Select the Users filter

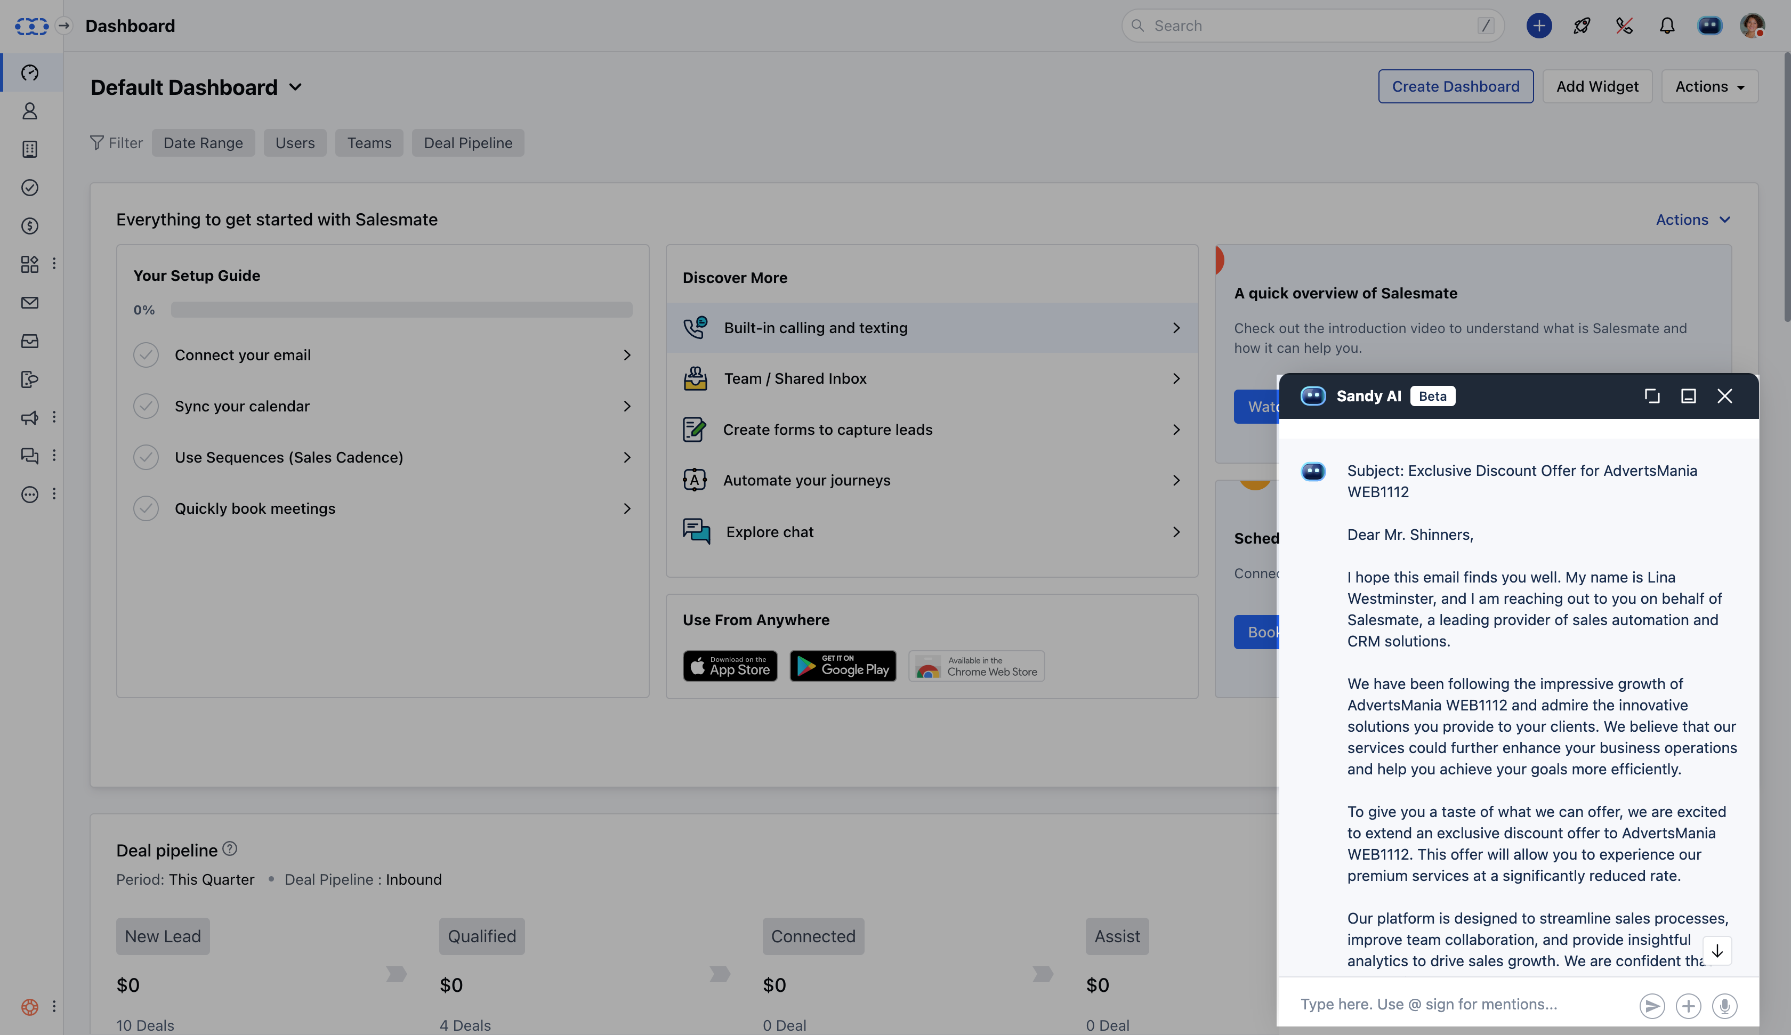(x=295, y=143)
